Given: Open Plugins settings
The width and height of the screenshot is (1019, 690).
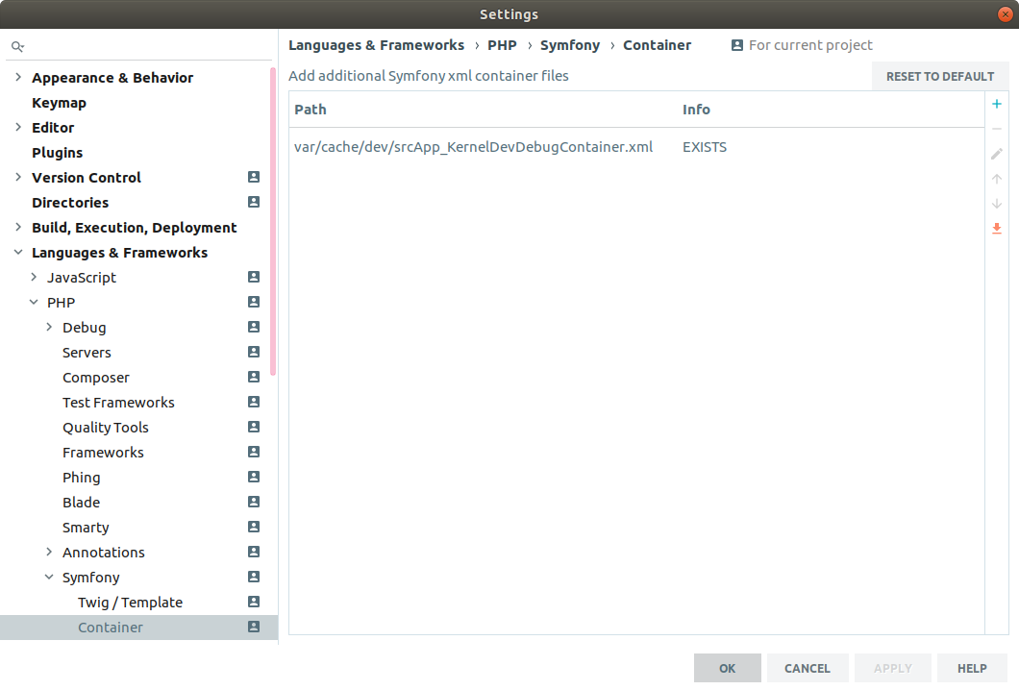Looking at the screenshot, I should point(57,153).
